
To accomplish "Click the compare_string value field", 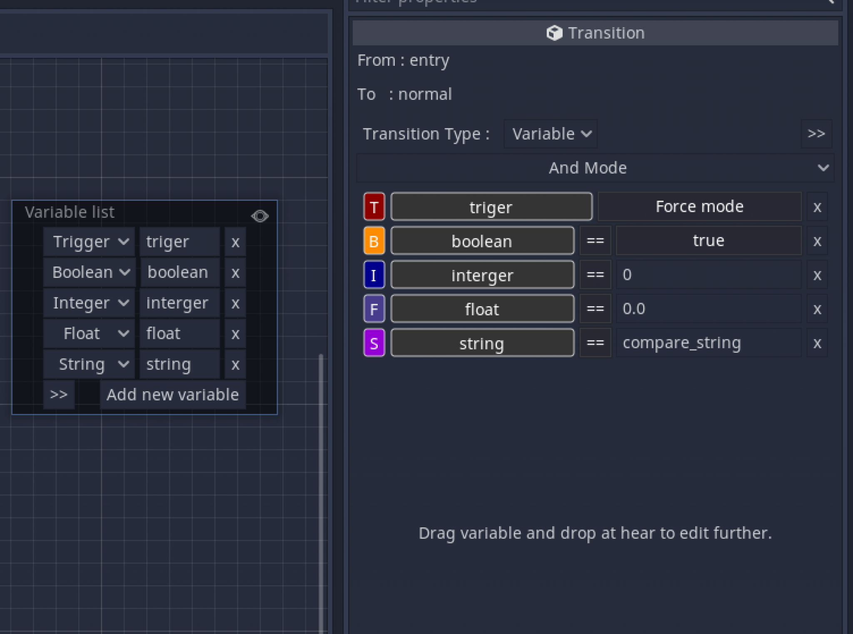I will [708, 343].
